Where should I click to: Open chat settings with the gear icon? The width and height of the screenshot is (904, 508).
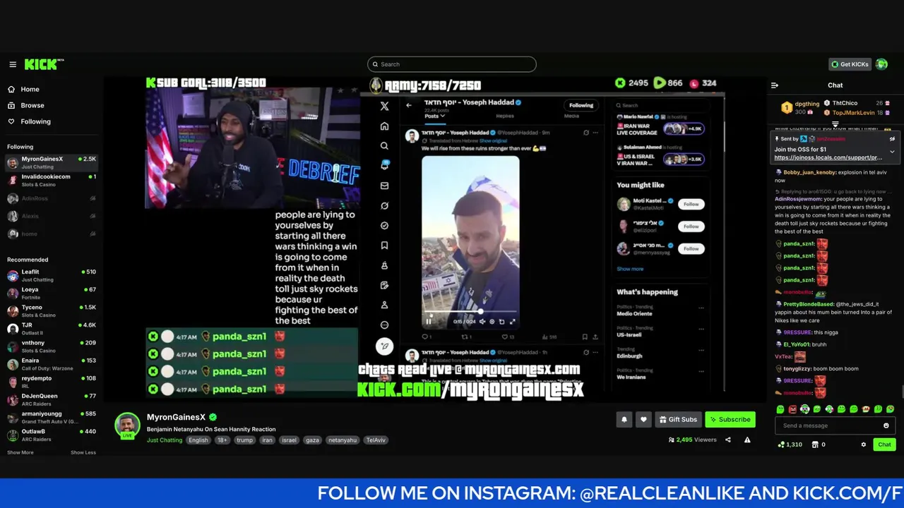point(863,445)
